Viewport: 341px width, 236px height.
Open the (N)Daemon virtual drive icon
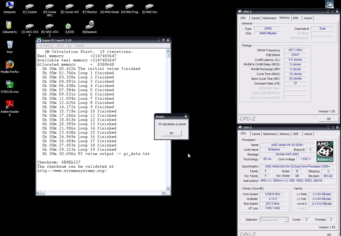90,25
